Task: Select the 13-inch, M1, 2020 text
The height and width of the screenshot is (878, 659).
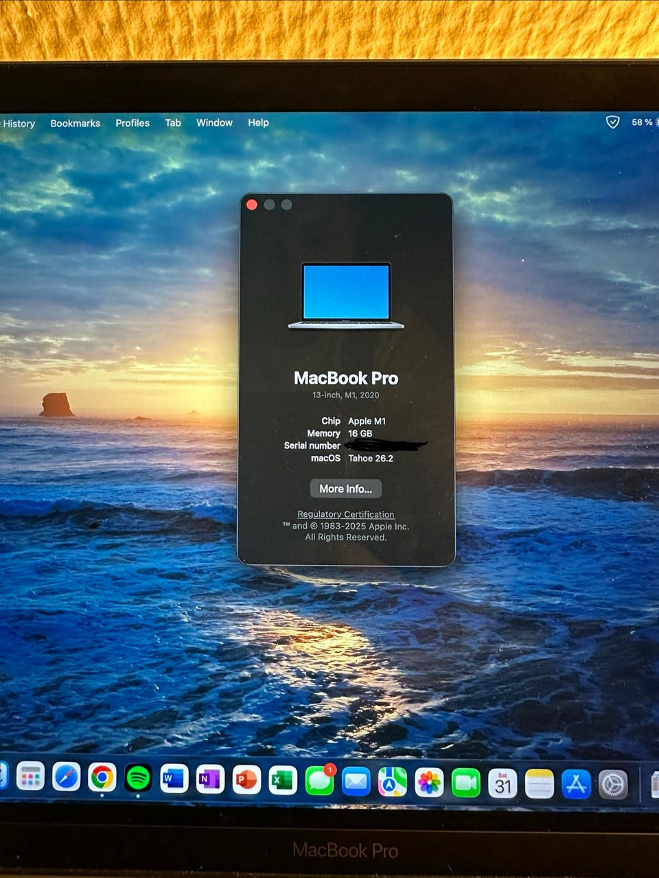Action: tap(346, 395)
